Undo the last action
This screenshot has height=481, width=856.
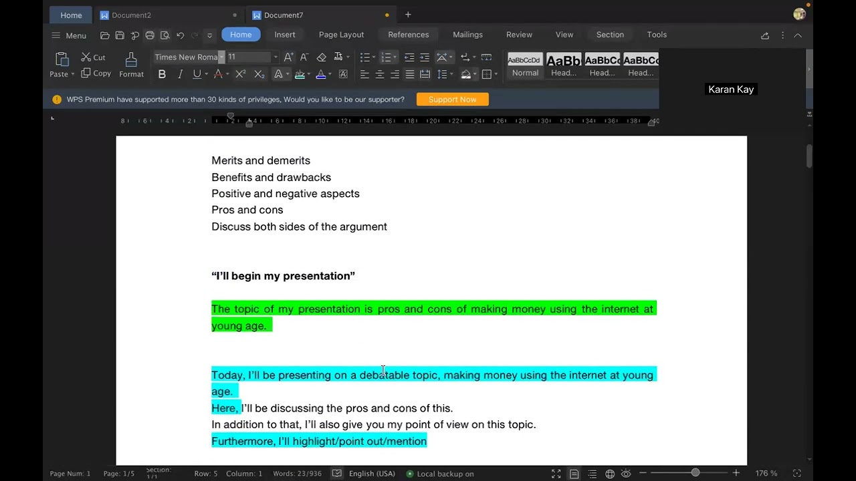click(x=180, y=35)
